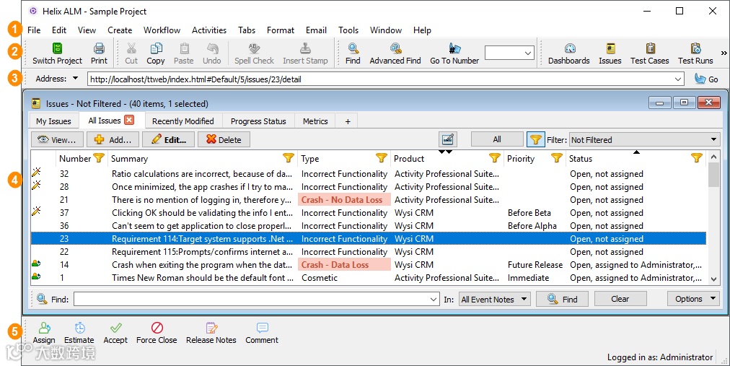This screenshot has width=730, height=366.
Task: Toggle the Product column filter funnel
Action: pyautogui.click(x=495, y=158)
